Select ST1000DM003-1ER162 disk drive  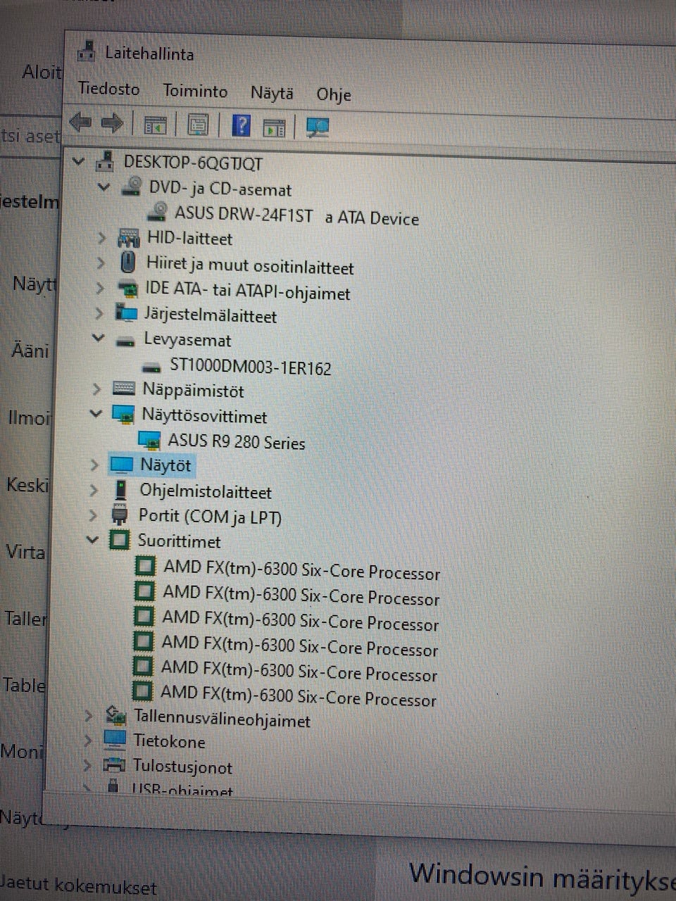tap(251, 368)
